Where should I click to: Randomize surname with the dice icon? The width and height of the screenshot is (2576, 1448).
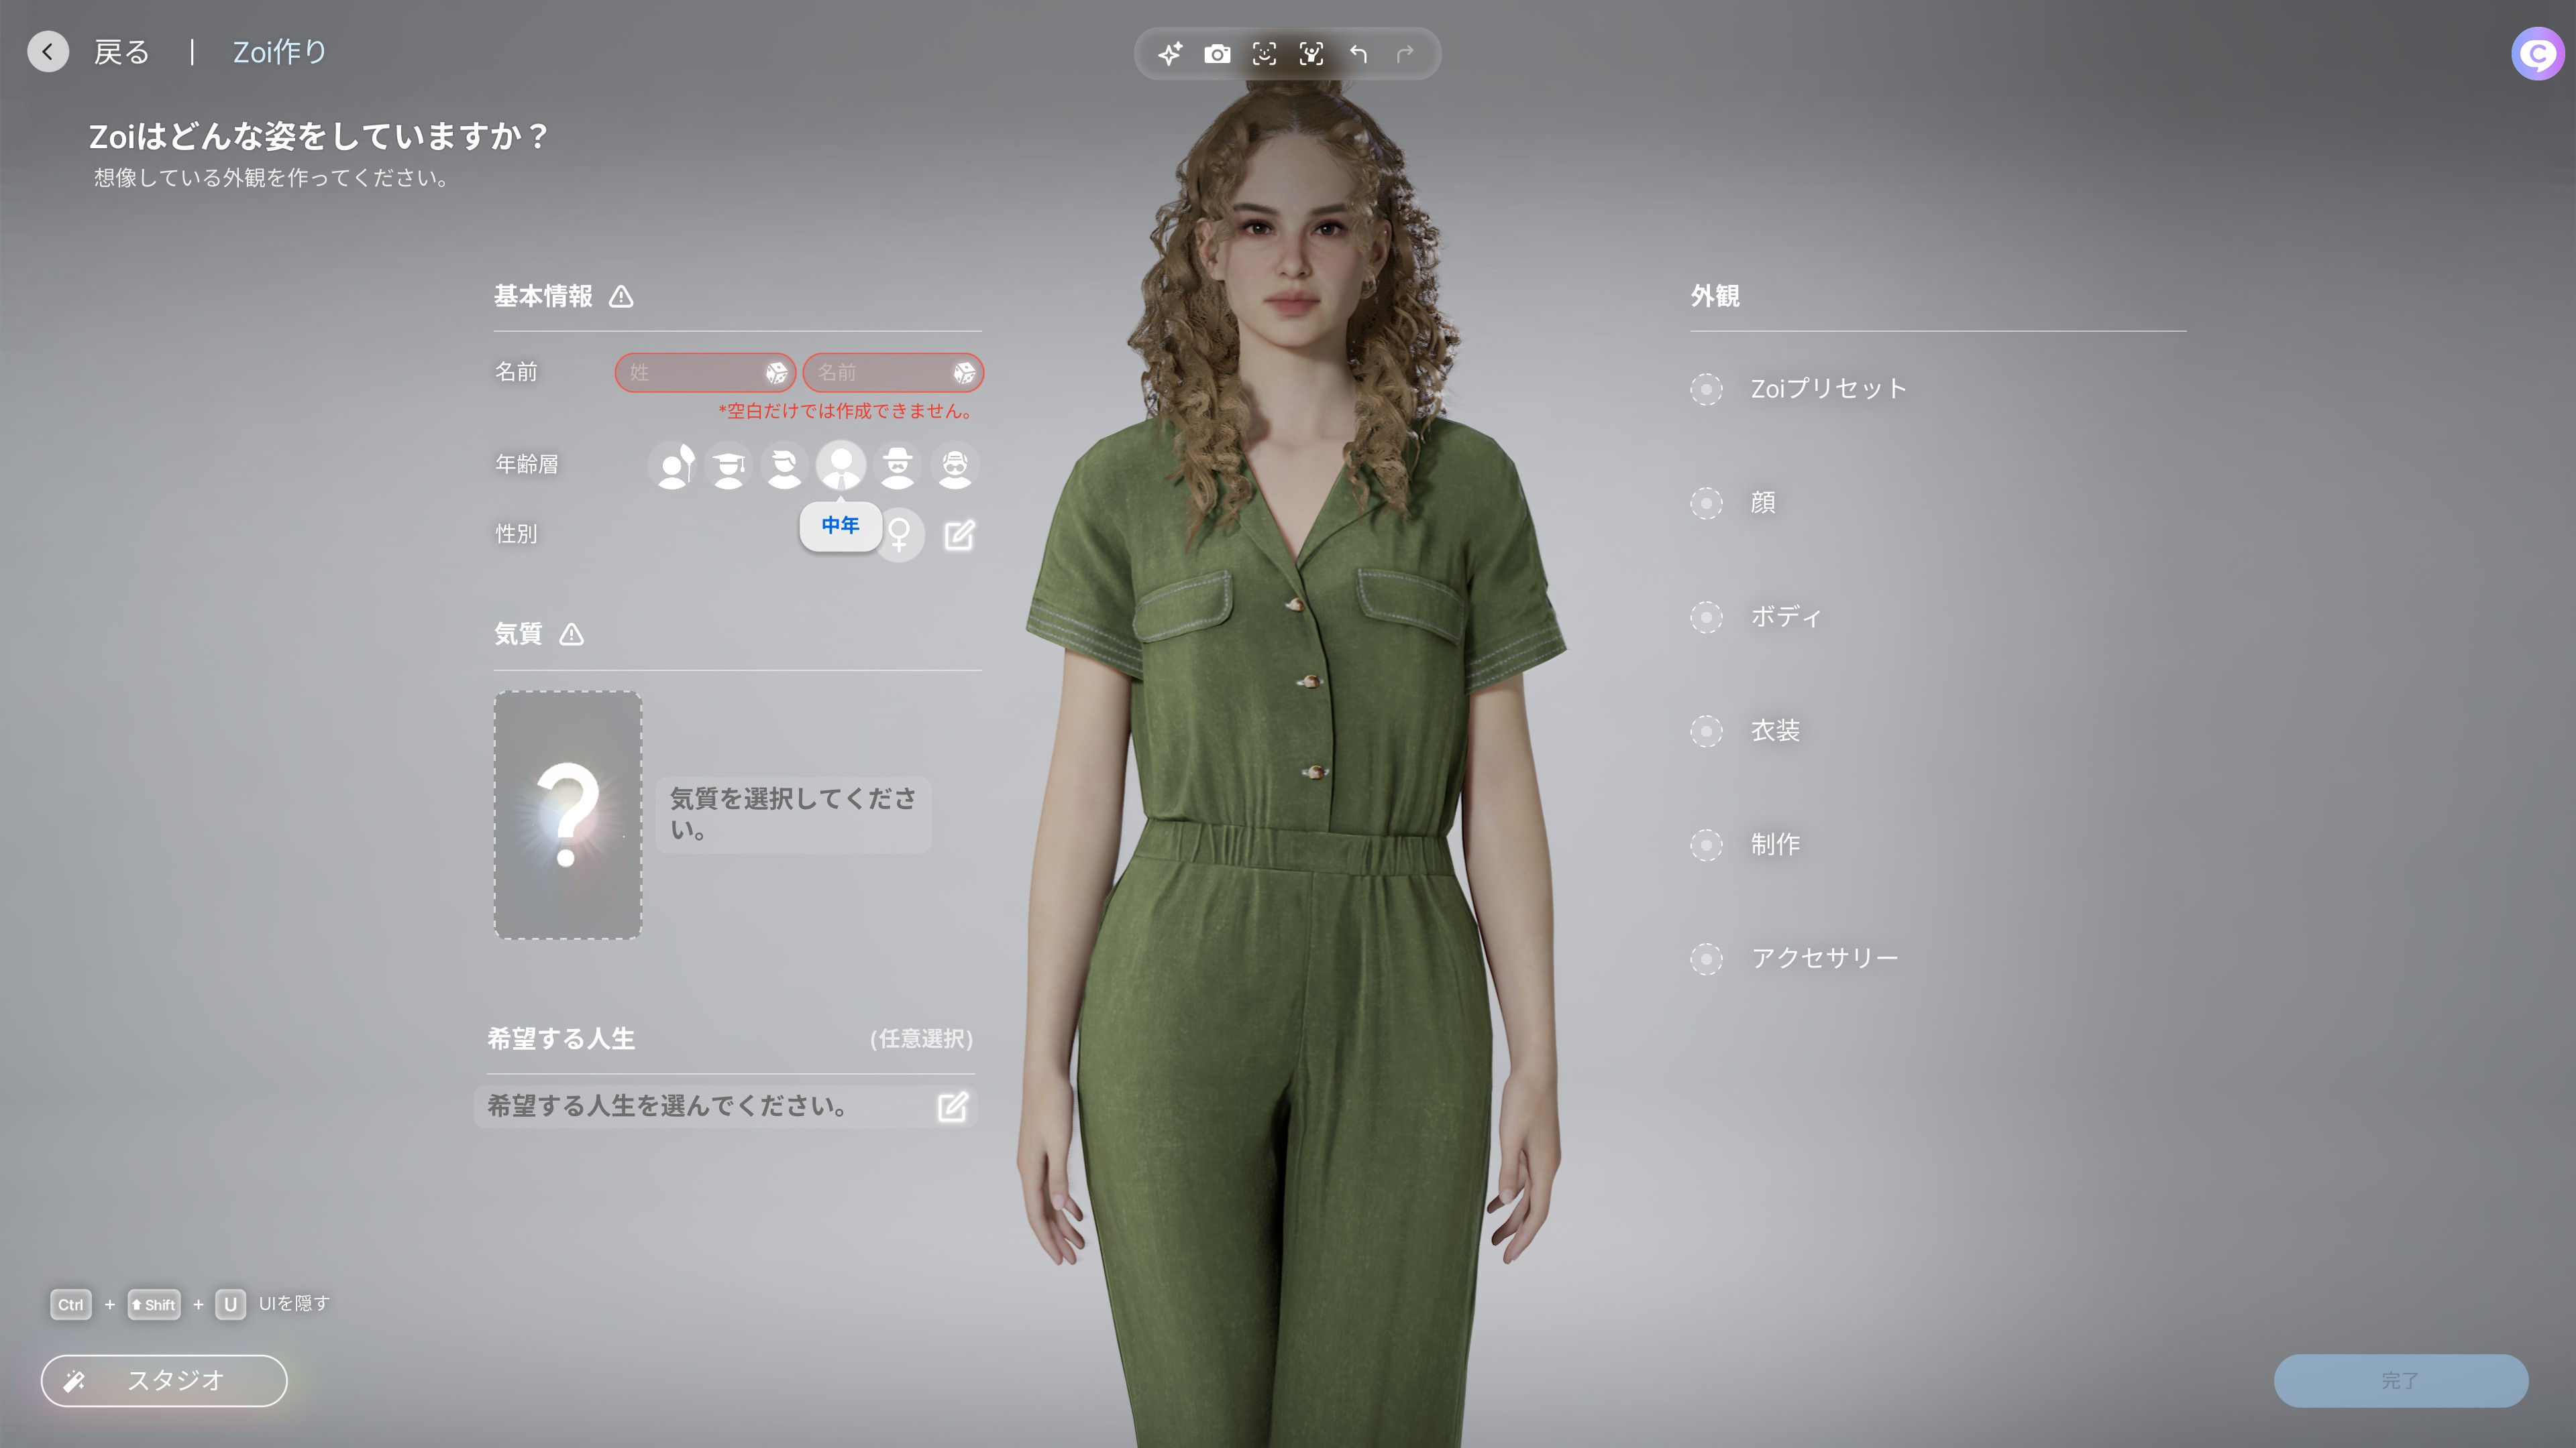pos(776,373)
